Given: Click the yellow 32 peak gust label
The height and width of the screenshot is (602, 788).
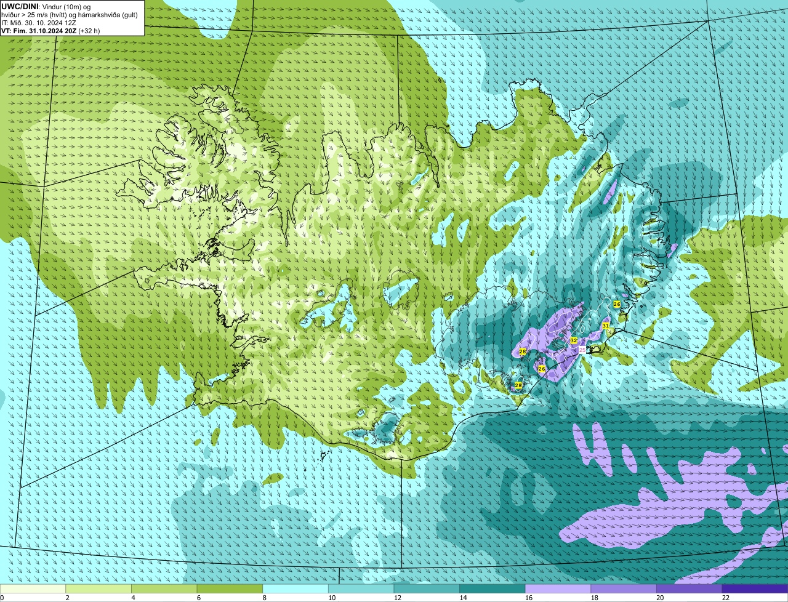Looking at the screenshot, I should pyautogui.click(x=573, y=340).
